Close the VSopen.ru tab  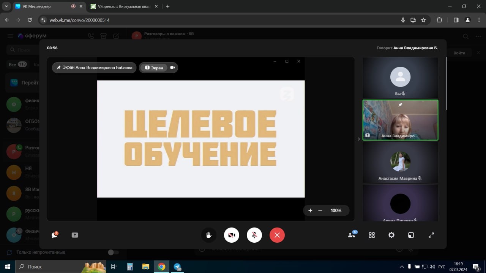(157, 6)
